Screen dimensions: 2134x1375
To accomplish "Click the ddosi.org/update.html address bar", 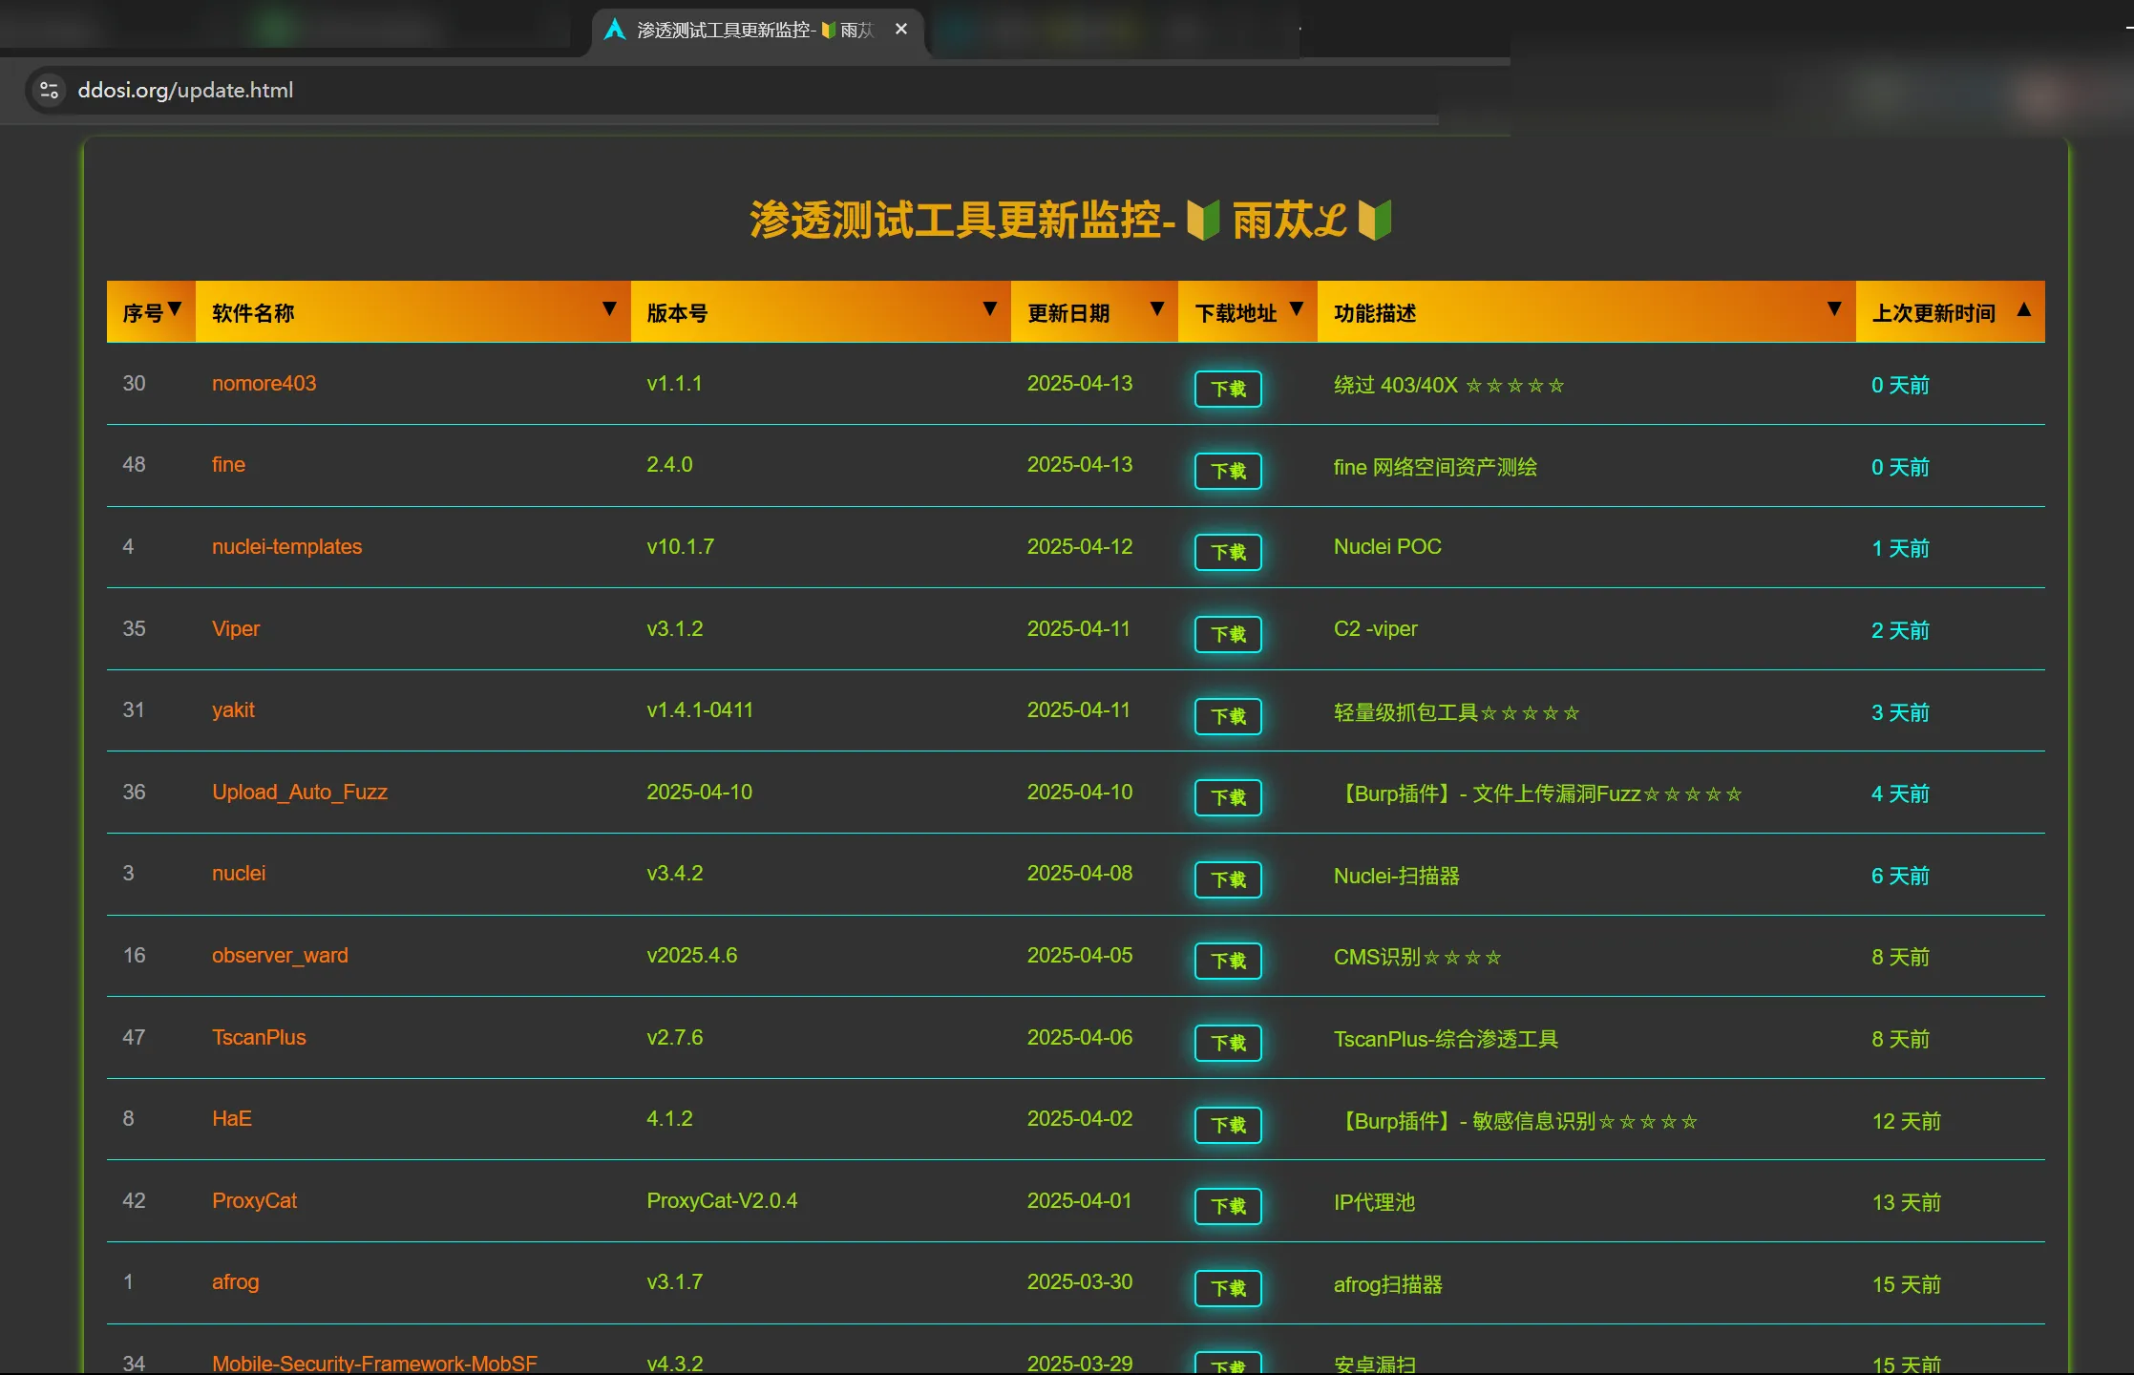I will point(185,90).
